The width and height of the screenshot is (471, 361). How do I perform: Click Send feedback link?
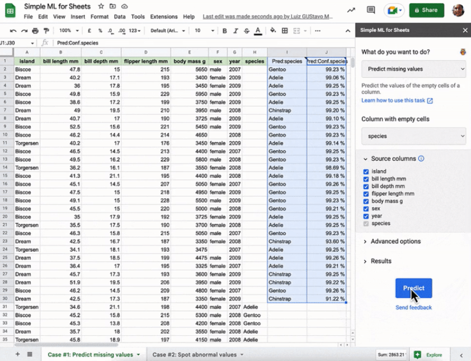click(x=413, y=307)
